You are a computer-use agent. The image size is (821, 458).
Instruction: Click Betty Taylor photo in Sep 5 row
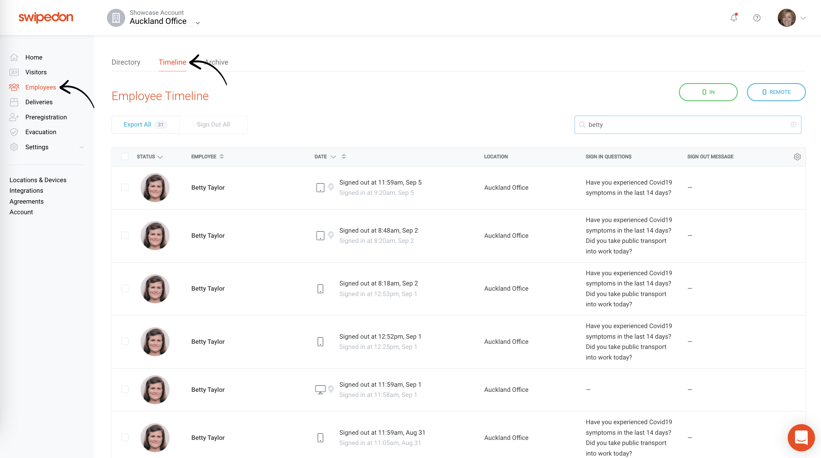point(155,188)
